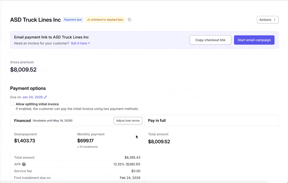Click the ASD Truck Lines Inc title
Screen dimensions: 288x183
pyautogui.click(x=35, y=20)
